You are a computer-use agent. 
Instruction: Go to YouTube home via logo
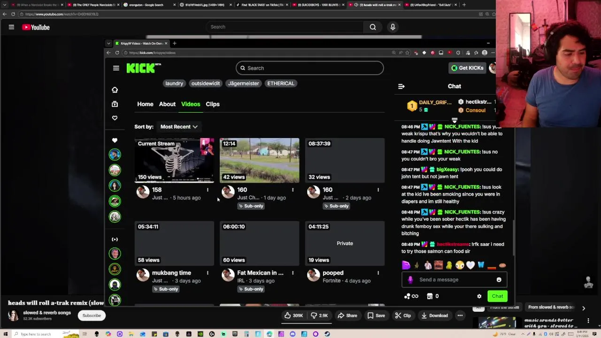point(36,27)
